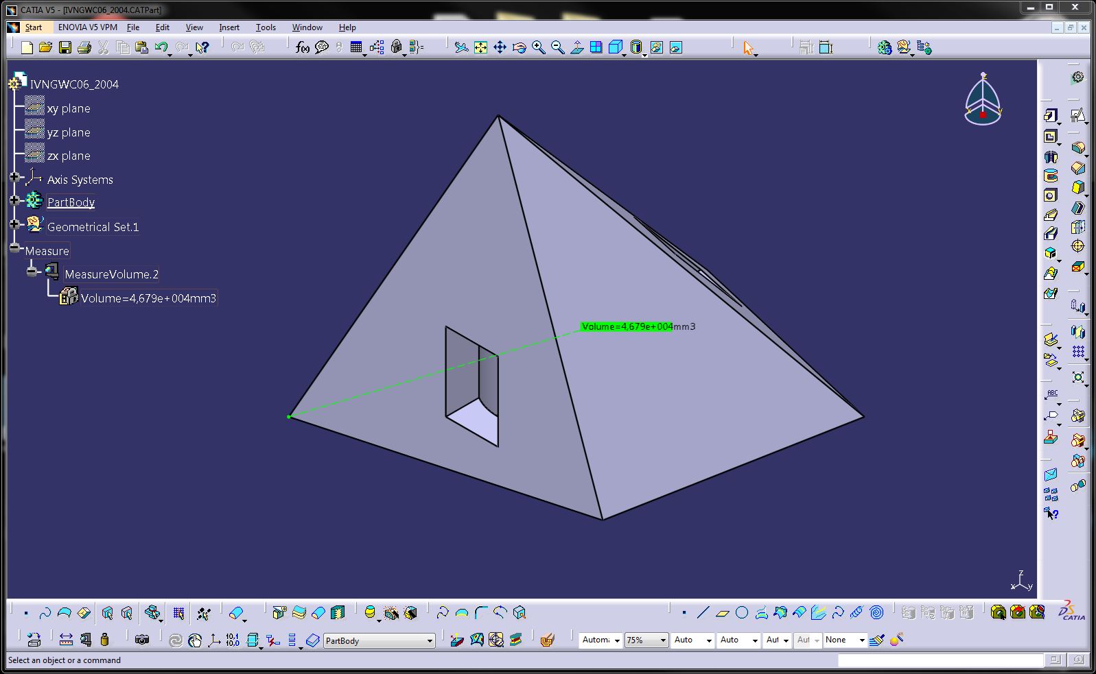This screenshot has width=1096, height=674.
Task: Open the Window menu
Action: (307, 27)
